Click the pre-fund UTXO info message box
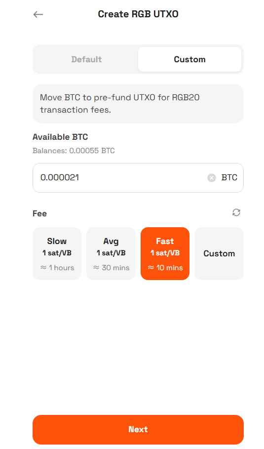Viewport: 264px width, 449px height. (138, 104)
